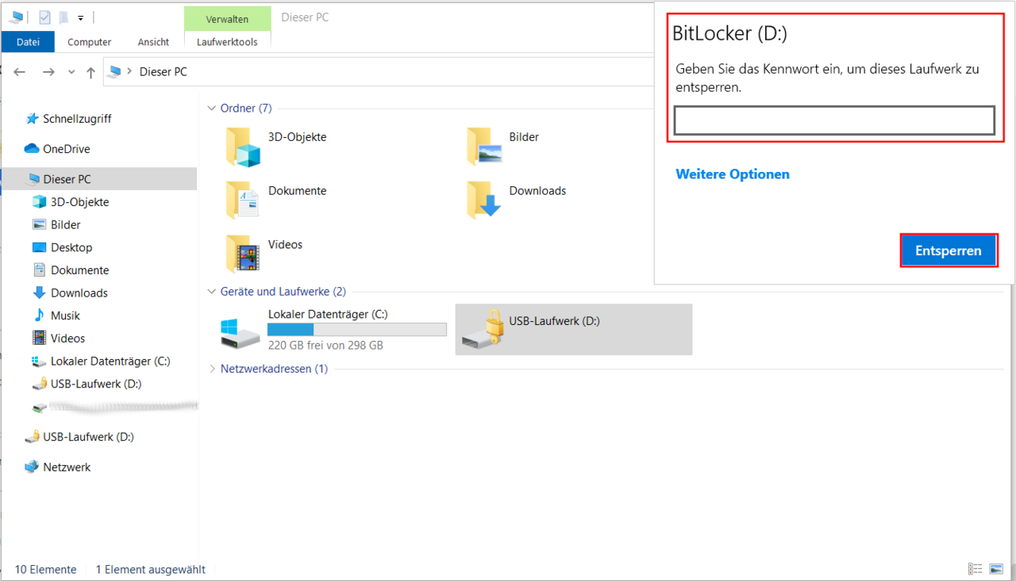The image size is (1016, 581).
Task: Open Musik in the navigation pane
Action: point(65,315)
